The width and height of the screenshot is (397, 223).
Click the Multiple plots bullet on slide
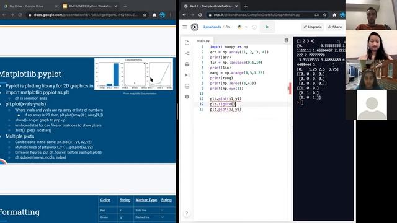[20, 136]
